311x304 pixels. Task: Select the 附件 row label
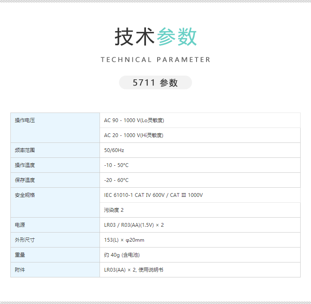pos(55,270)
